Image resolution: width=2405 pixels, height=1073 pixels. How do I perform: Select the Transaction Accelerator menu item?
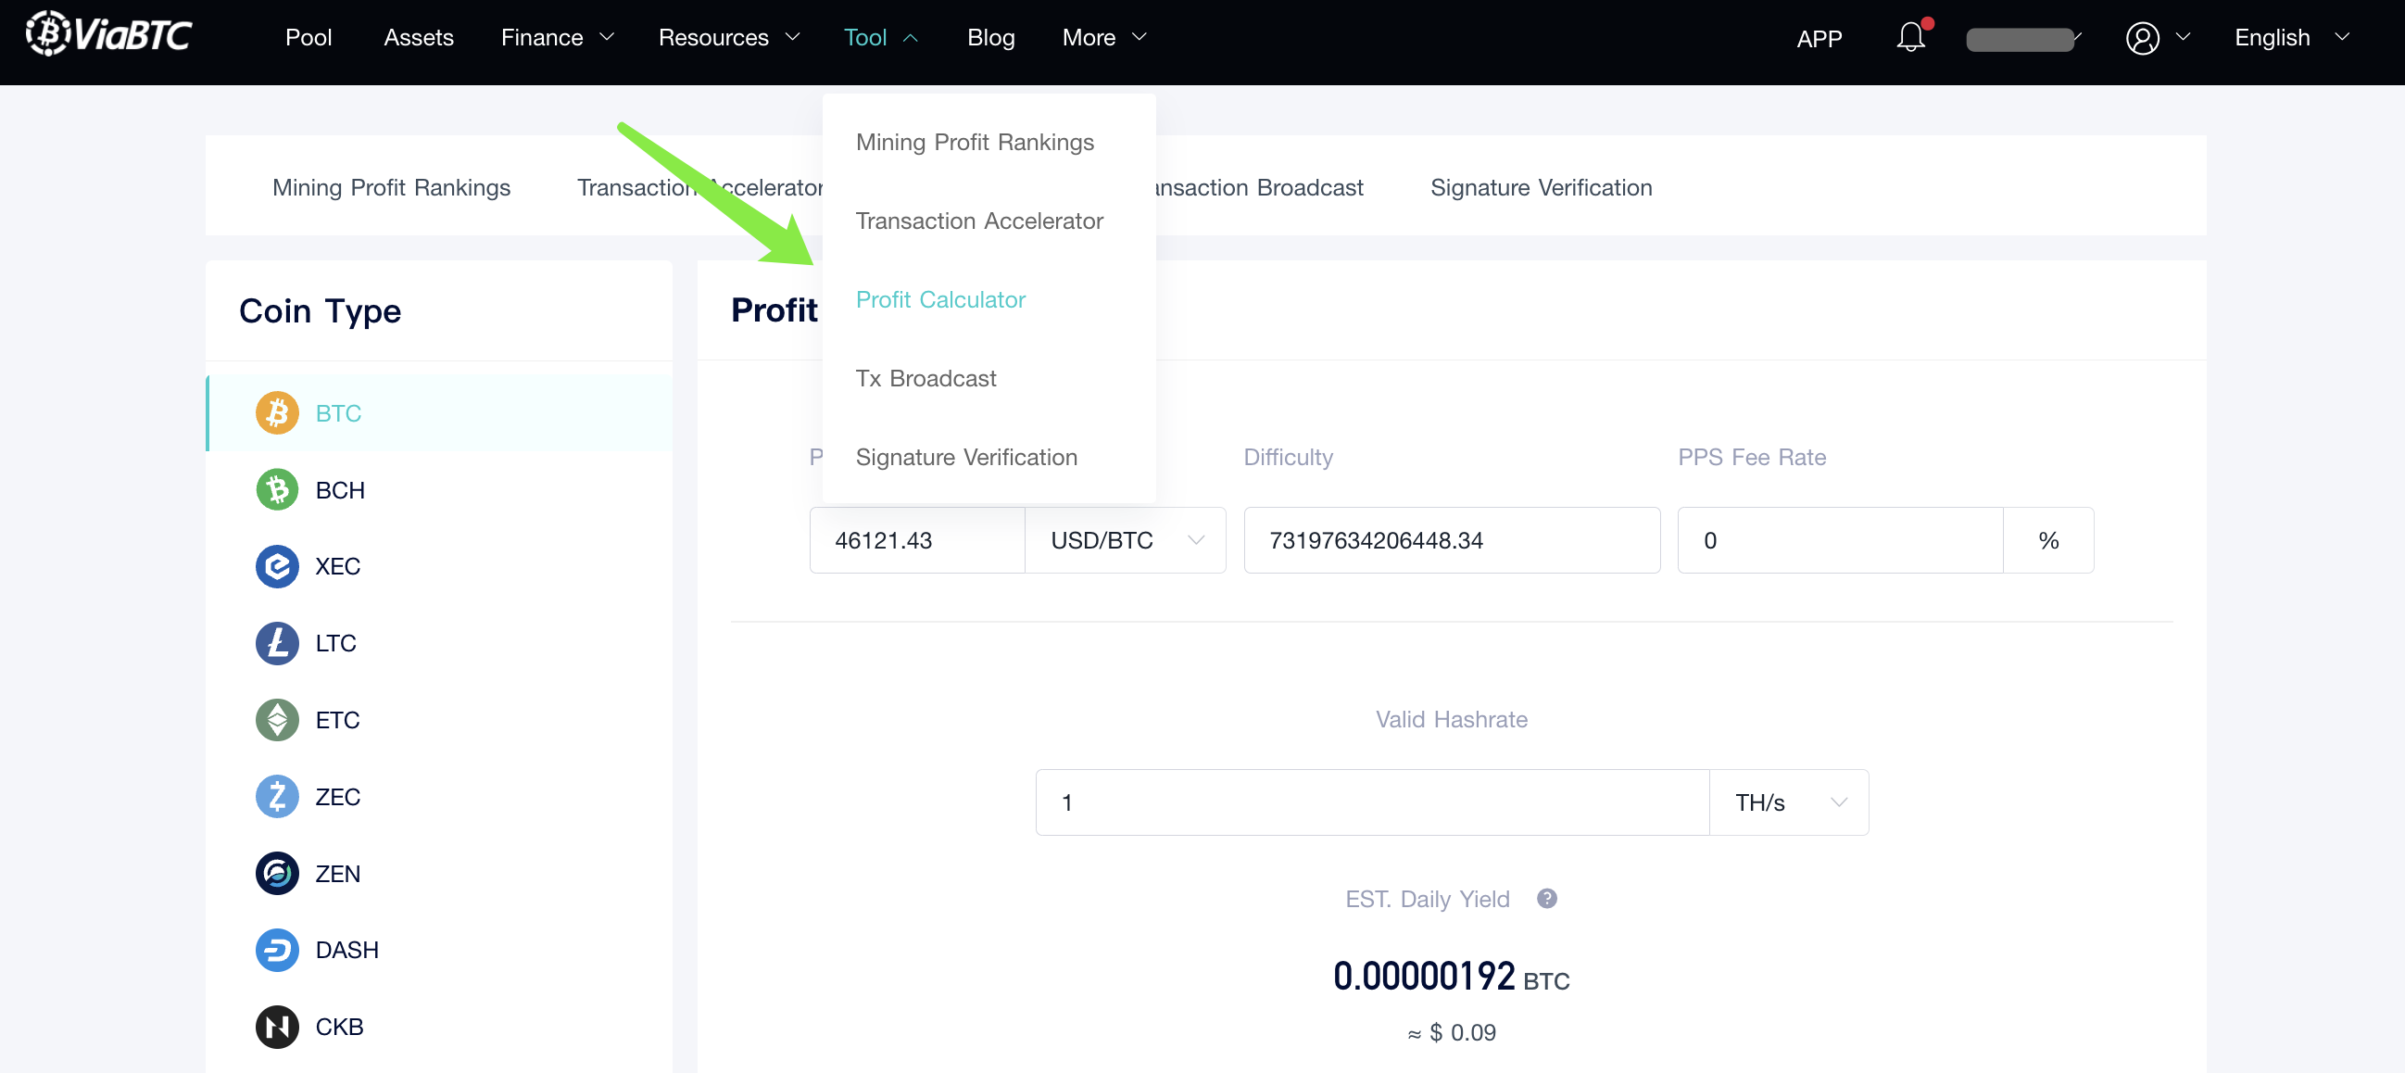pos(978,220)
